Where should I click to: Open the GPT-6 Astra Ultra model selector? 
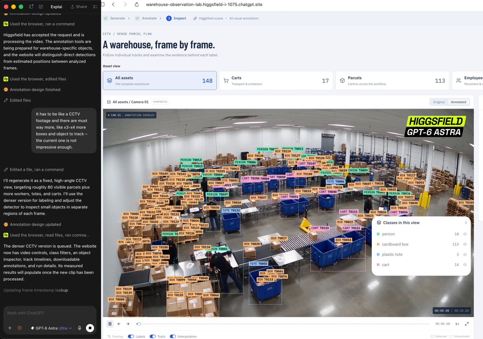pyautogui.click(x=51, y=328)
